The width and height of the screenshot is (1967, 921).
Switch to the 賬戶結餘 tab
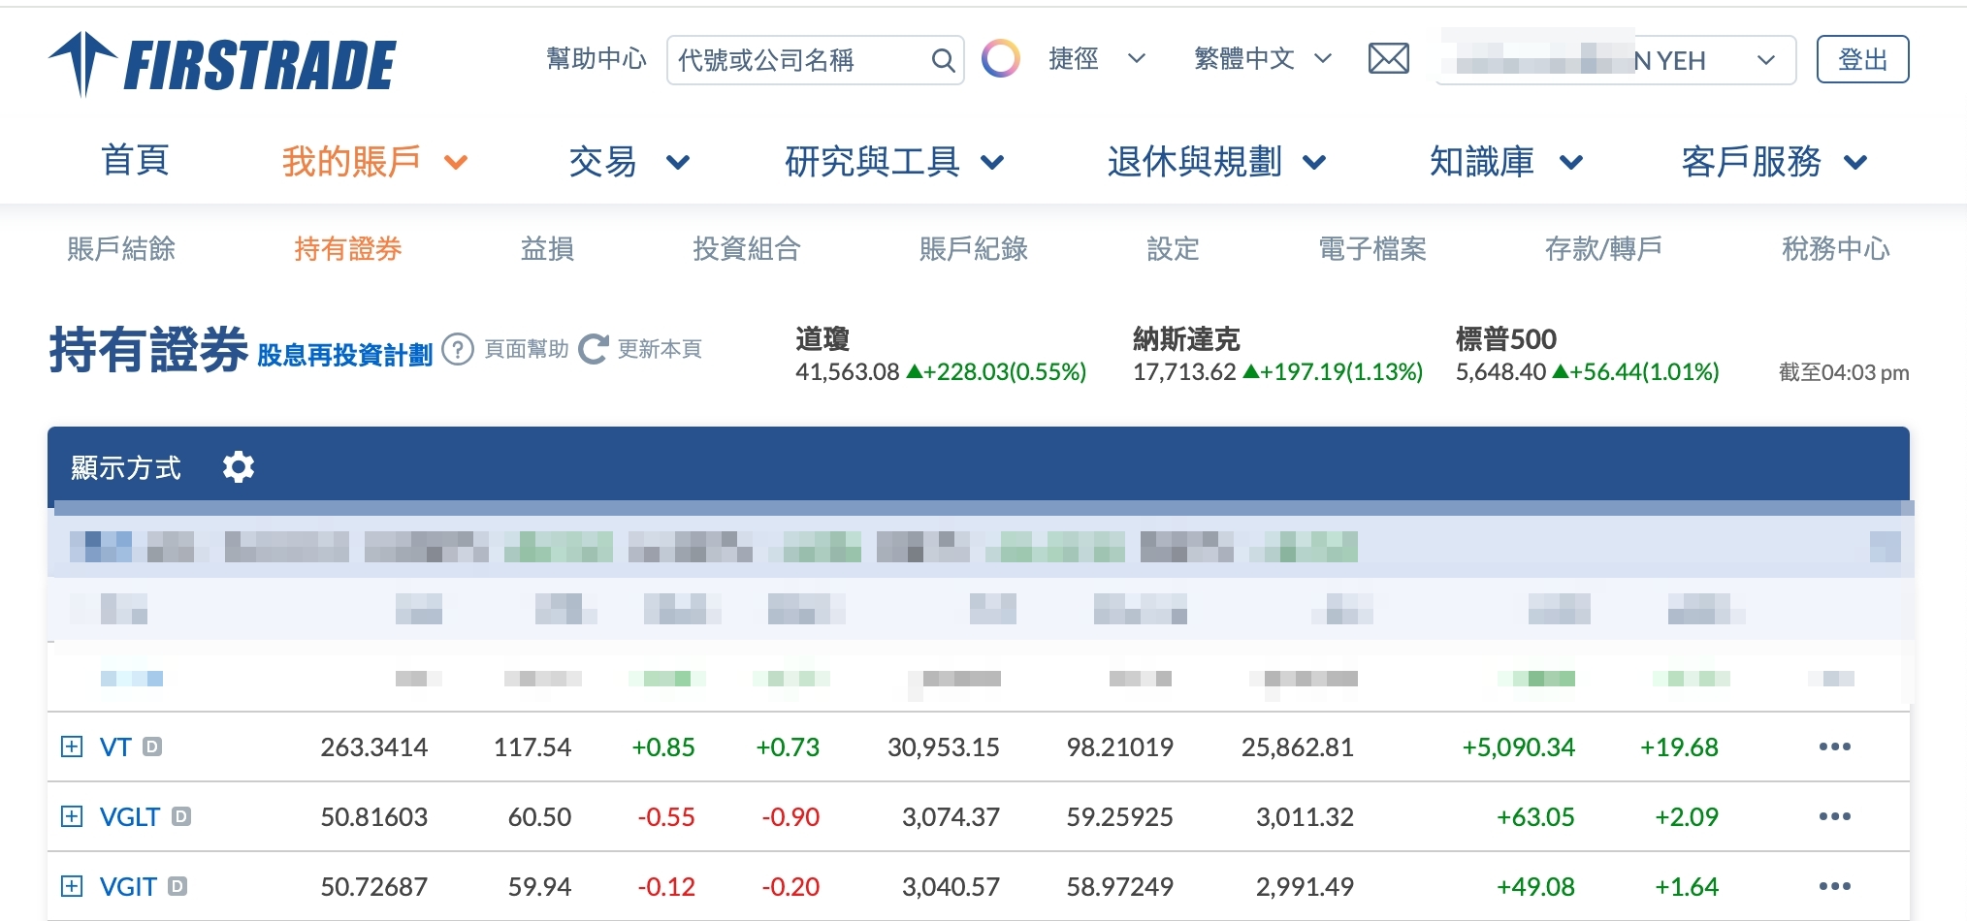pyautogui.click(x=121, y=249)
